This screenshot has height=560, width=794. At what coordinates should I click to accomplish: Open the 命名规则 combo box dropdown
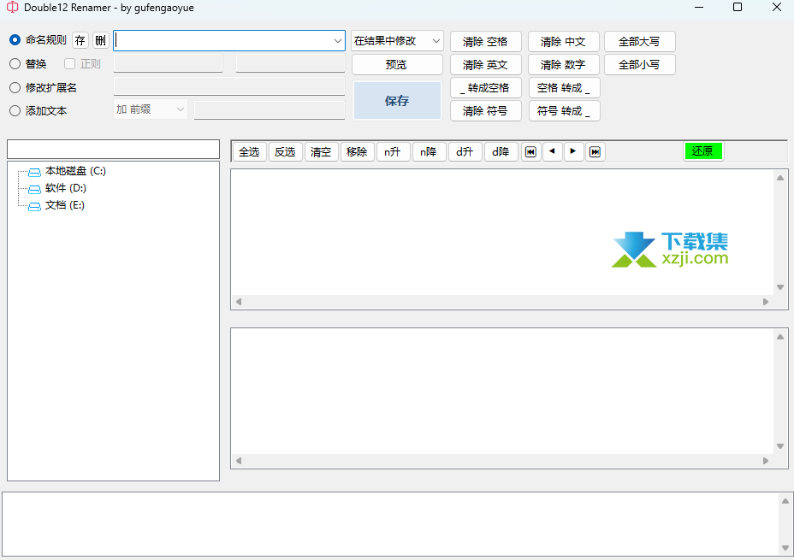(x=337, y=41)
